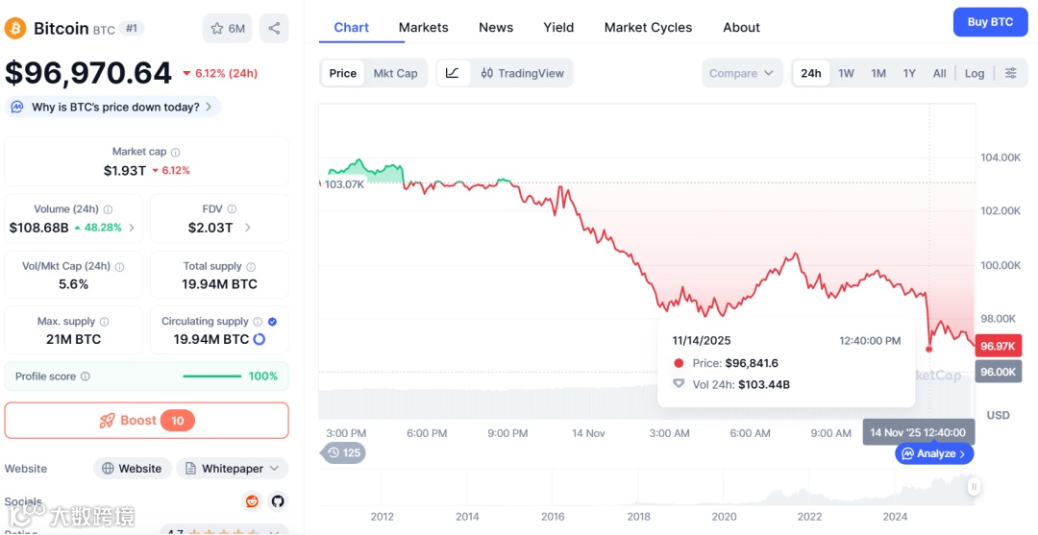Switch to the Market Cycles tab
Viewport: 1038px width, 535px height.
(648, 27)
